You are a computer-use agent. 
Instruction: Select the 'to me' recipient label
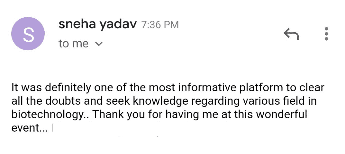74,44
